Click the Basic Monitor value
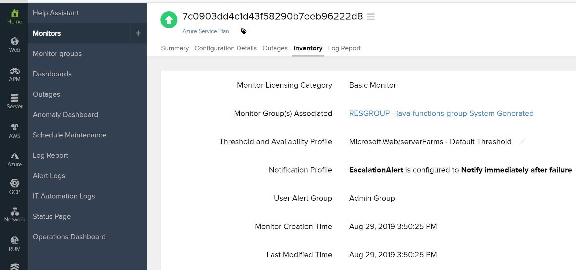This screenshot has height=270, width=576. click(x=373, y=85)
